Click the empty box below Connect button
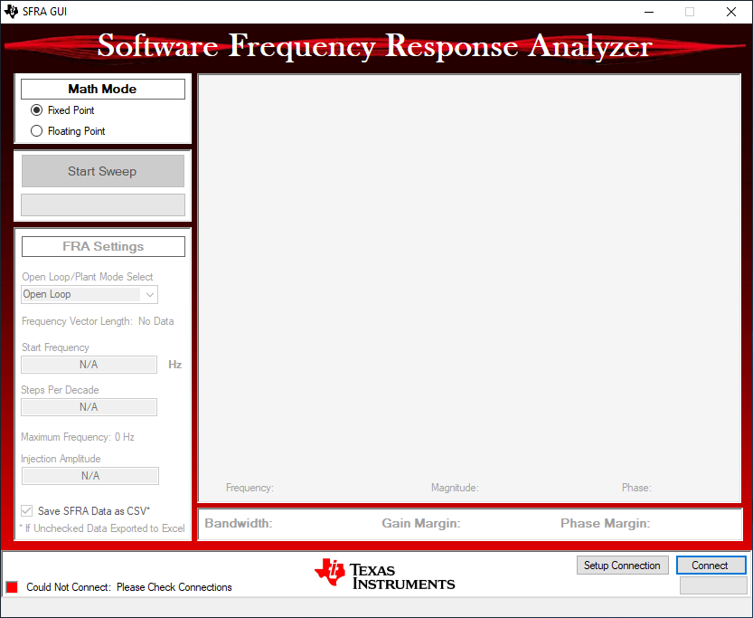This screenshot has width=753, height=618. pyautogui.click(x=713, y=585)
